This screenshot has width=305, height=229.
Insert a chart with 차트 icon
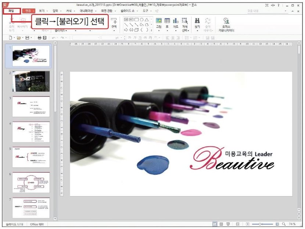click(176, 21)
